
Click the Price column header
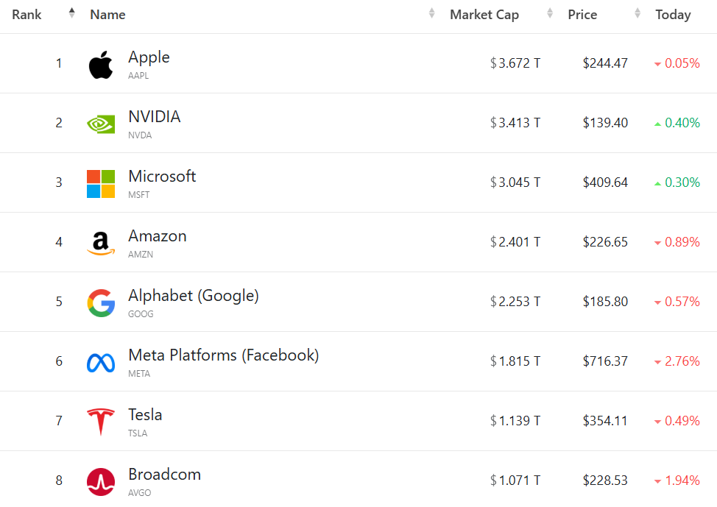coord(582,15)
